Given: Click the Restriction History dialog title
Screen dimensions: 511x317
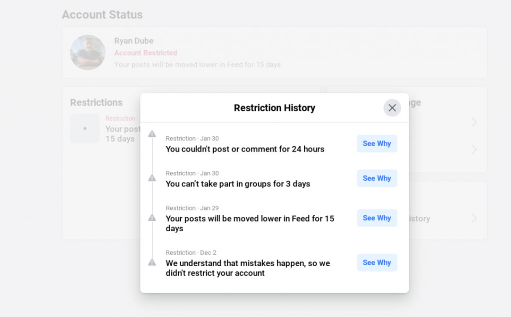Looking at the screenshot, I should pyautogui.click(x=274, y=108).
